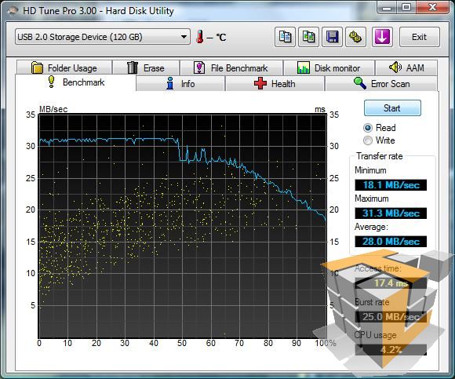Viewport: 455px width, 379px height.
Task: Open the Error Scan tab
Action: 381,84
